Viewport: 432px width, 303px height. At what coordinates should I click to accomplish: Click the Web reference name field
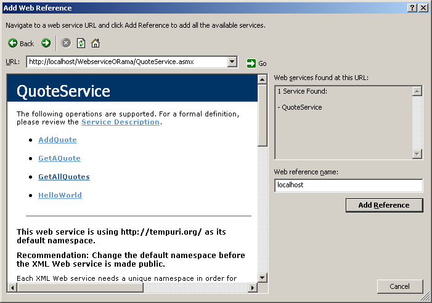click(x=348, y=185)
